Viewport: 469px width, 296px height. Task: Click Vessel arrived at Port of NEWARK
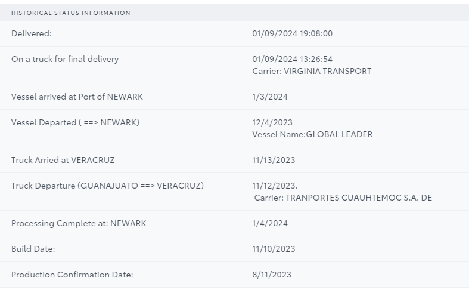pos(77,97)
